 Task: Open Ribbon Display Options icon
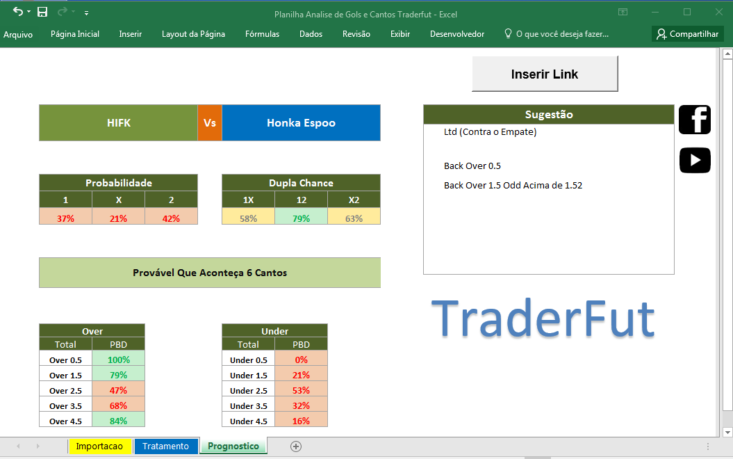[623, 12]
